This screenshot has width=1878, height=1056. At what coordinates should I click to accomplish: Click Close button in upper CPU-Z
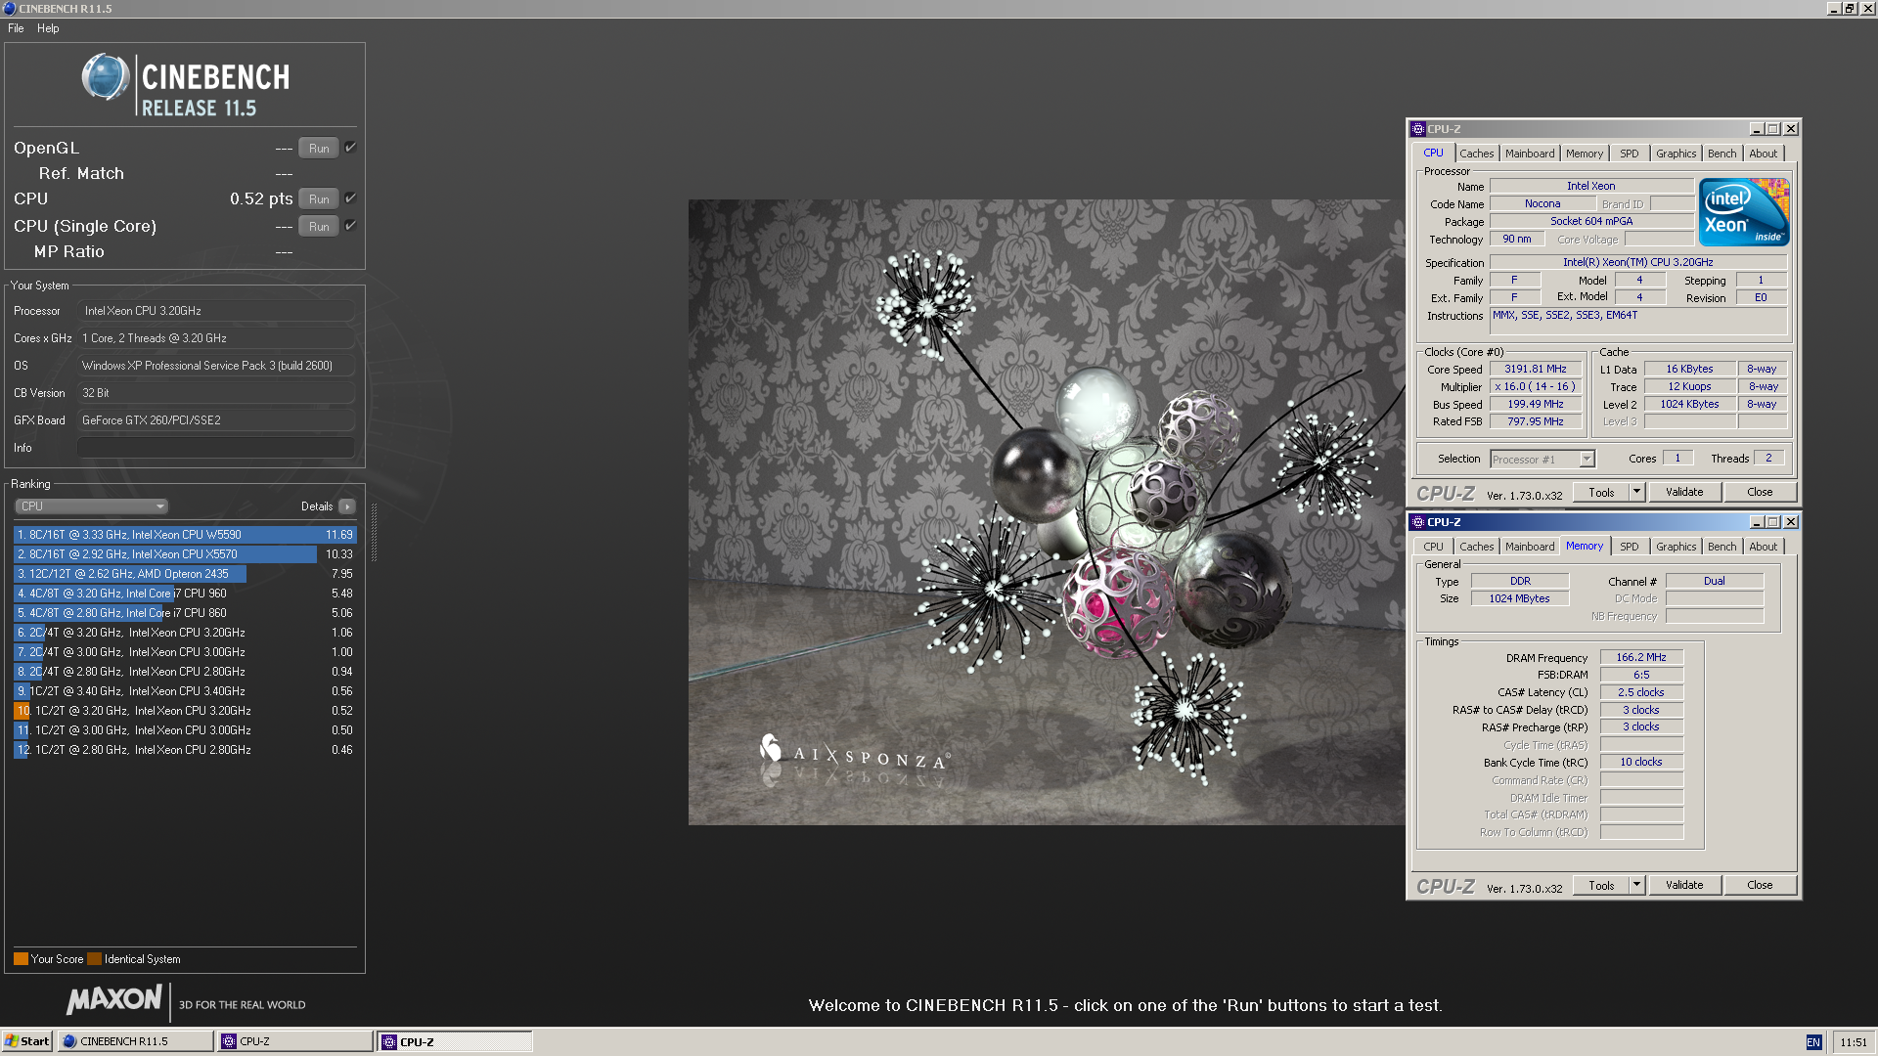point(1760,493)
